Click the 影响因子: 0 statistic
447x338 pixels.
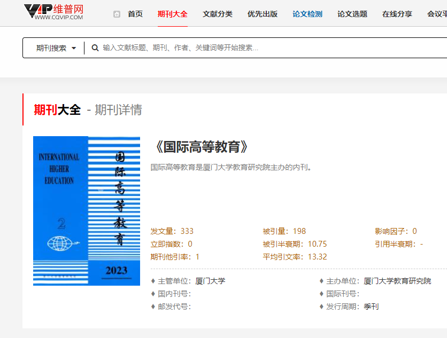click(x=396, y=231)
